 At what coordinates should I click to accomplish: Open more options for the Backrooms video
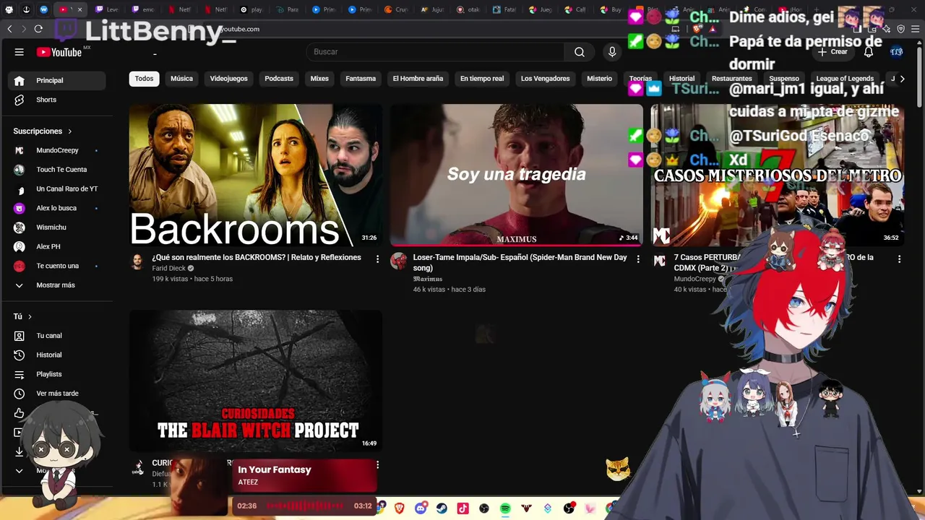(377, 259)
